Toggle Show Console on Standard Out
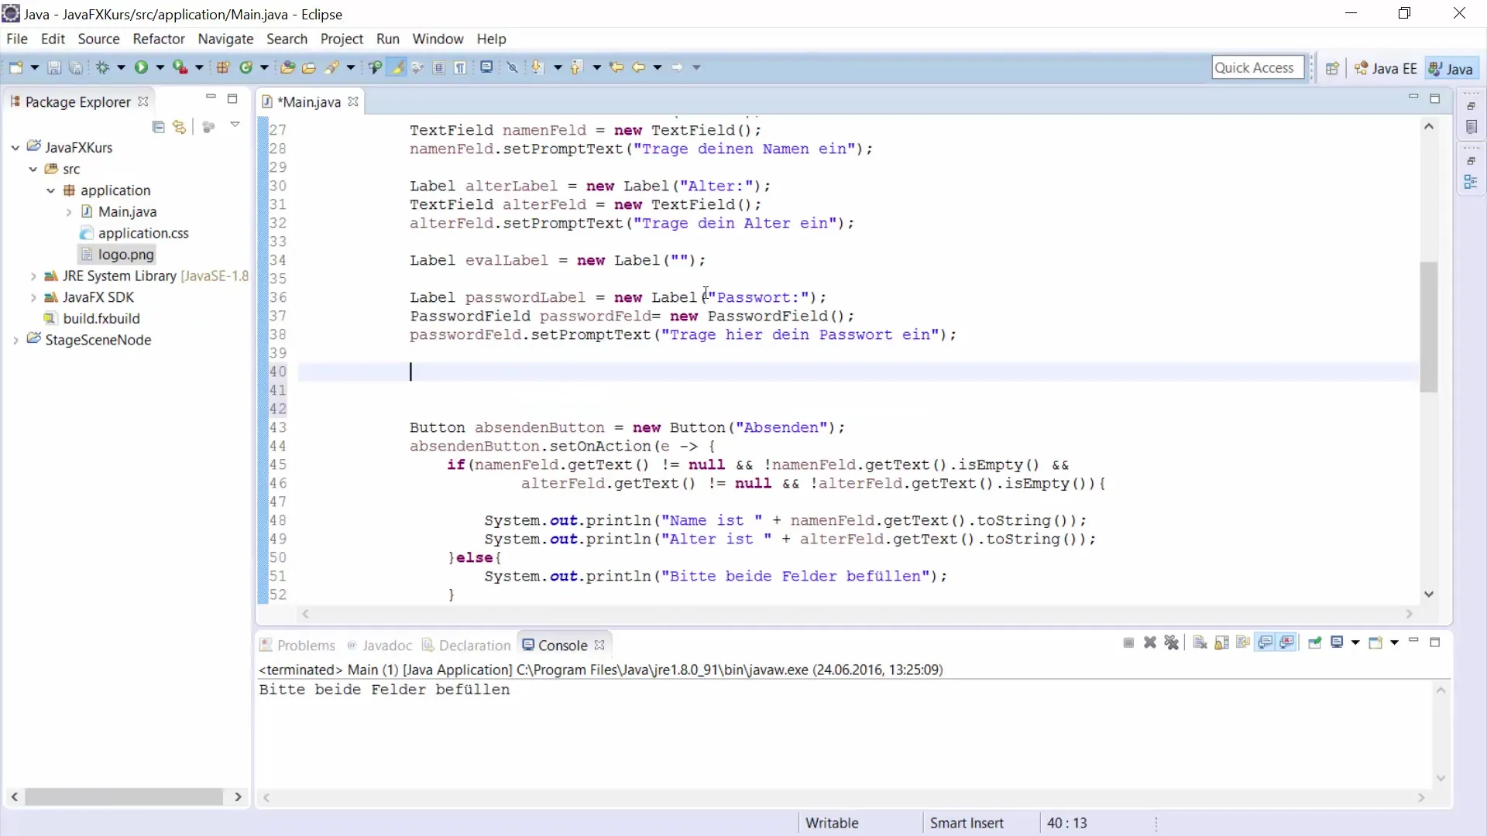This screenshot has width=1487, height=836. pyautogui.click(x=1265, y=642)
